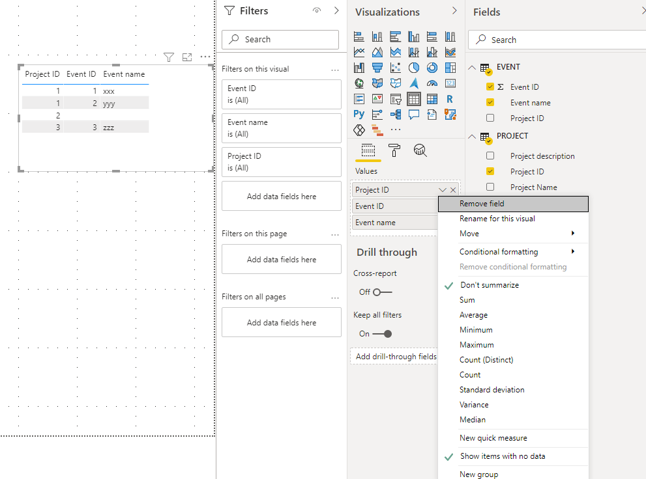Select the donut chart visual

coord(432,68)
